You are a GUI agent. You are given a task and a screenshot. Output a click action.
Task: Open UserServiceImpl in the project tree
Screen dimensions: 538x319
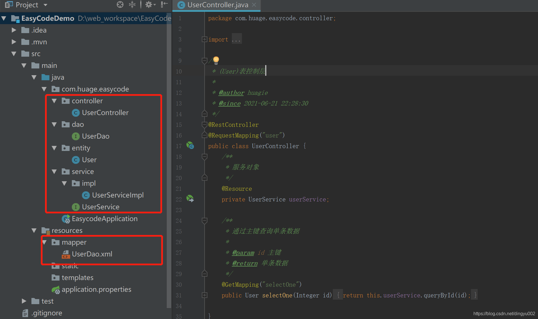[118, 195]
